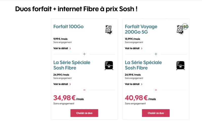Choose the 40,98 € duo with Choisir ce duo
Viewport: 202px width, 122px height.
[x=156, y=113]
